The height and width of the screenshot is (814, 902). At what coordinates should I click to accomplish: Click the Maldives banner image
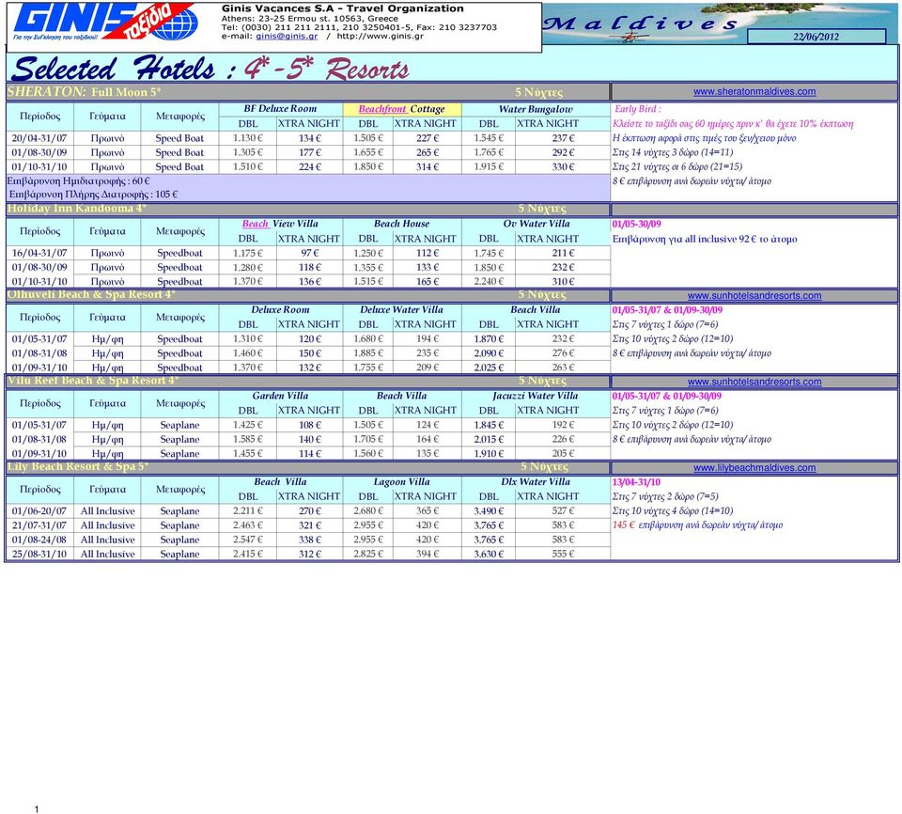719,23
